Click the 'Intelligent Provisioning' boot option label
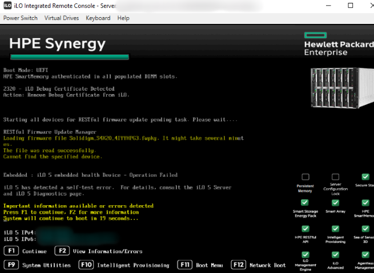 click(133, 265)
